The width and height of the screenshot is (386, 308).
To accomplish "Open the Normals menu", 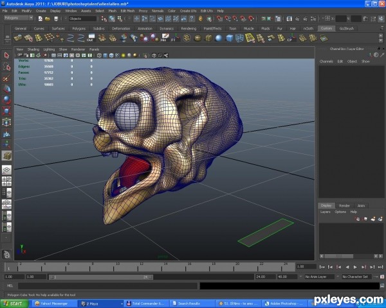I will [x=158, y=11].
